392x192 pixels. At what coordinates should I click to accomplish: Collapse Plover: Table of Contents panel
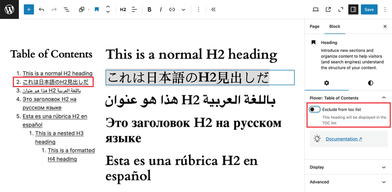pos(384,98)
